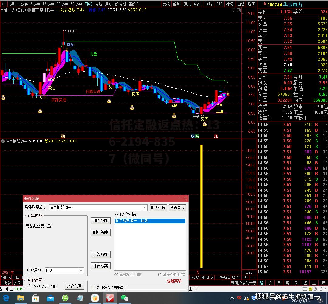
Task: Click the 改变范围 button
Action: [x=74, y=286]
